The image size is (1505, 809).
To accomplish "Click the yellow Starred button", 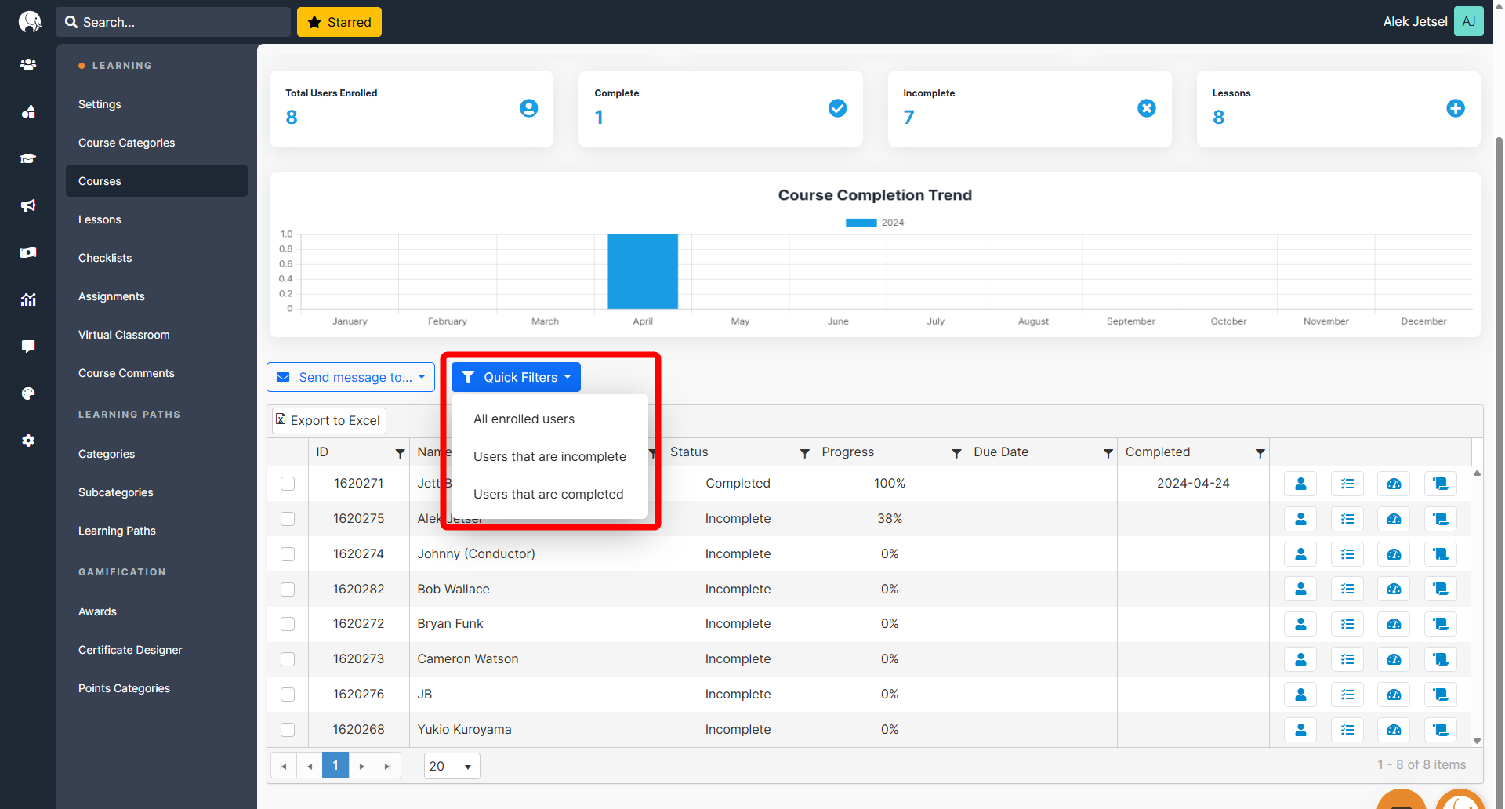I will [339, 22].
